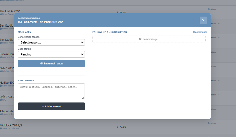Click the text area resize handle corner
This screenshot has height=137, width=236.
pyautogui.click(x=83, y=98)
